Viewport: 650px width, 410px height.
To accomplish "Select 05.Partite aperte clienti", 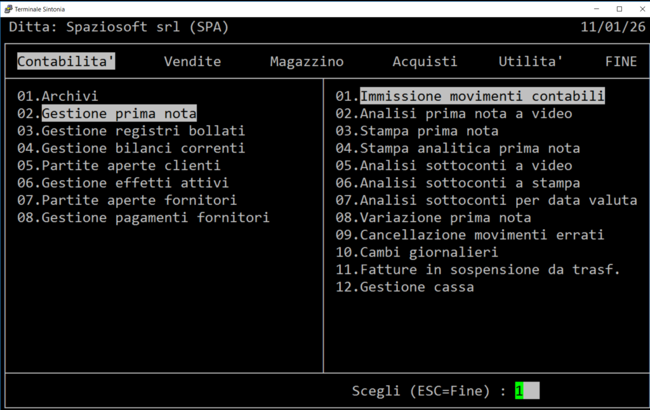I will 119,166.
